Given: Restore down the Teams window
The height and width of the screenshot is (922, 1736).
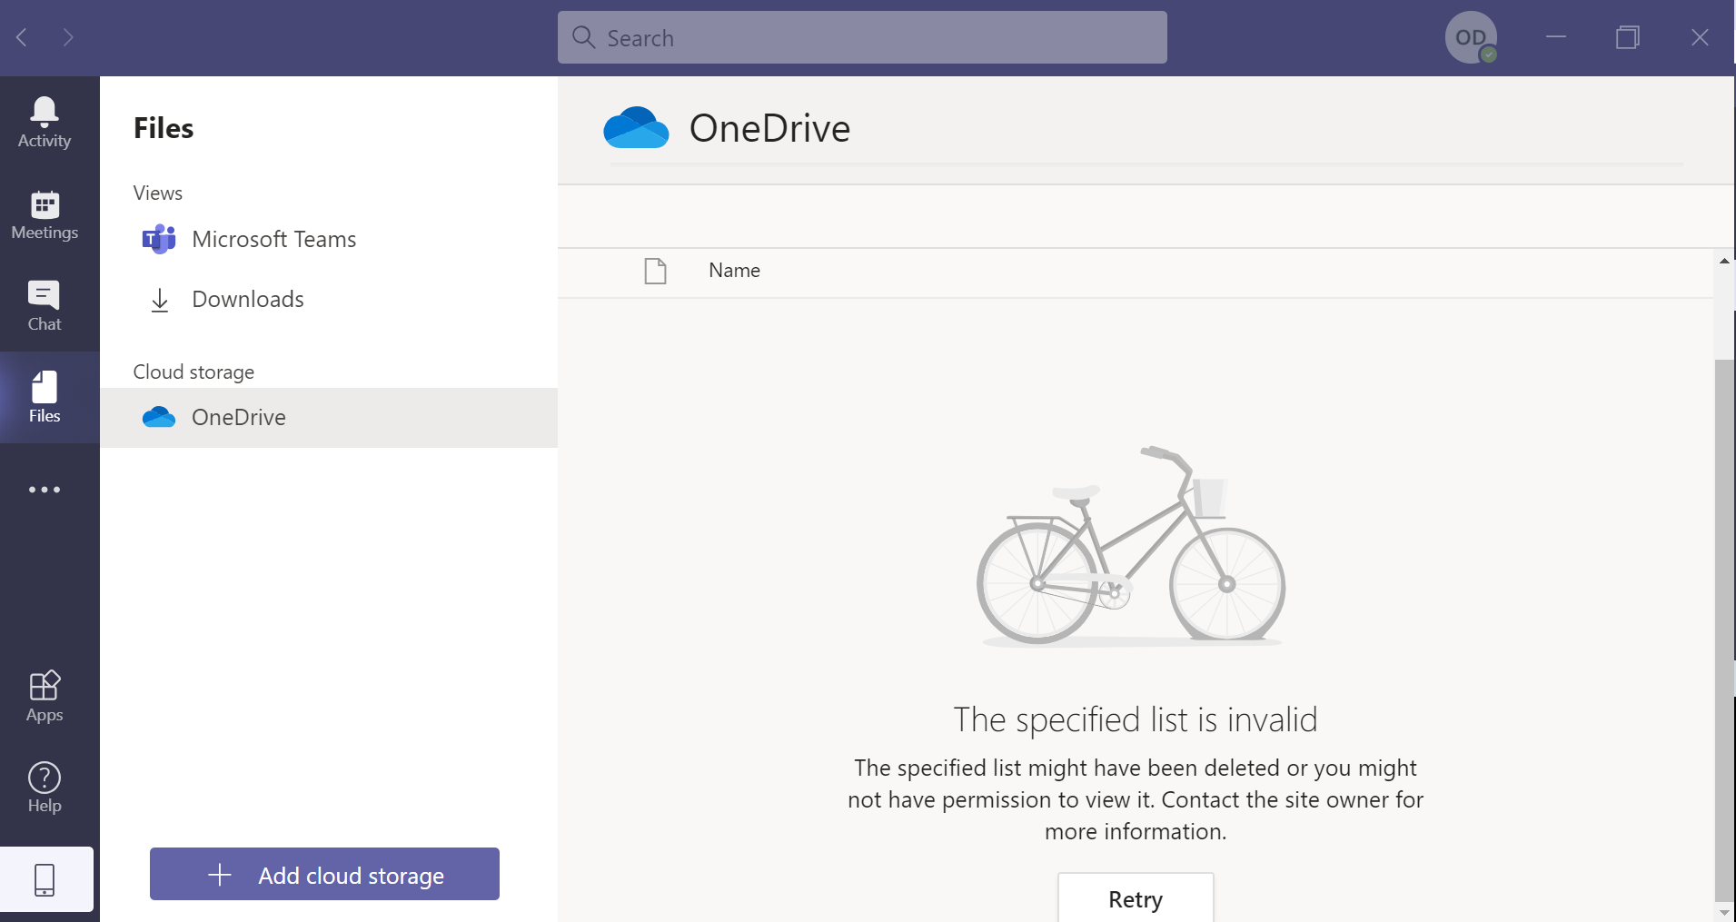Looking at the screenshot, I should pos(1627,37).
